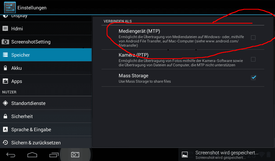This screenshot has height=161, width=275.
Task: Tap the Hdmi icon in sidebar
Action: 5,28
